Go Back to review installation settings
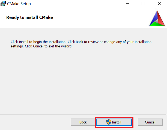167x130 pixels. pos(83,122)
